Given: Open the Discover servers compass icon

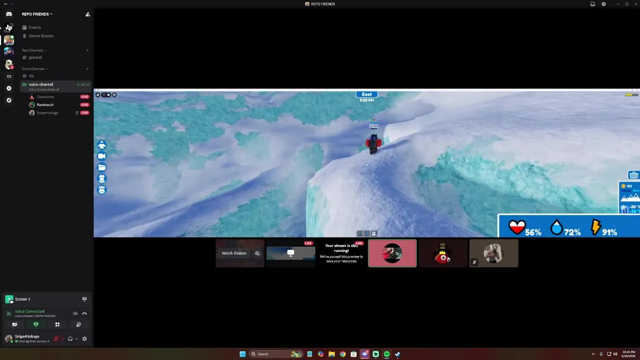Looking at the screenshot, I should tap(9, 100).
